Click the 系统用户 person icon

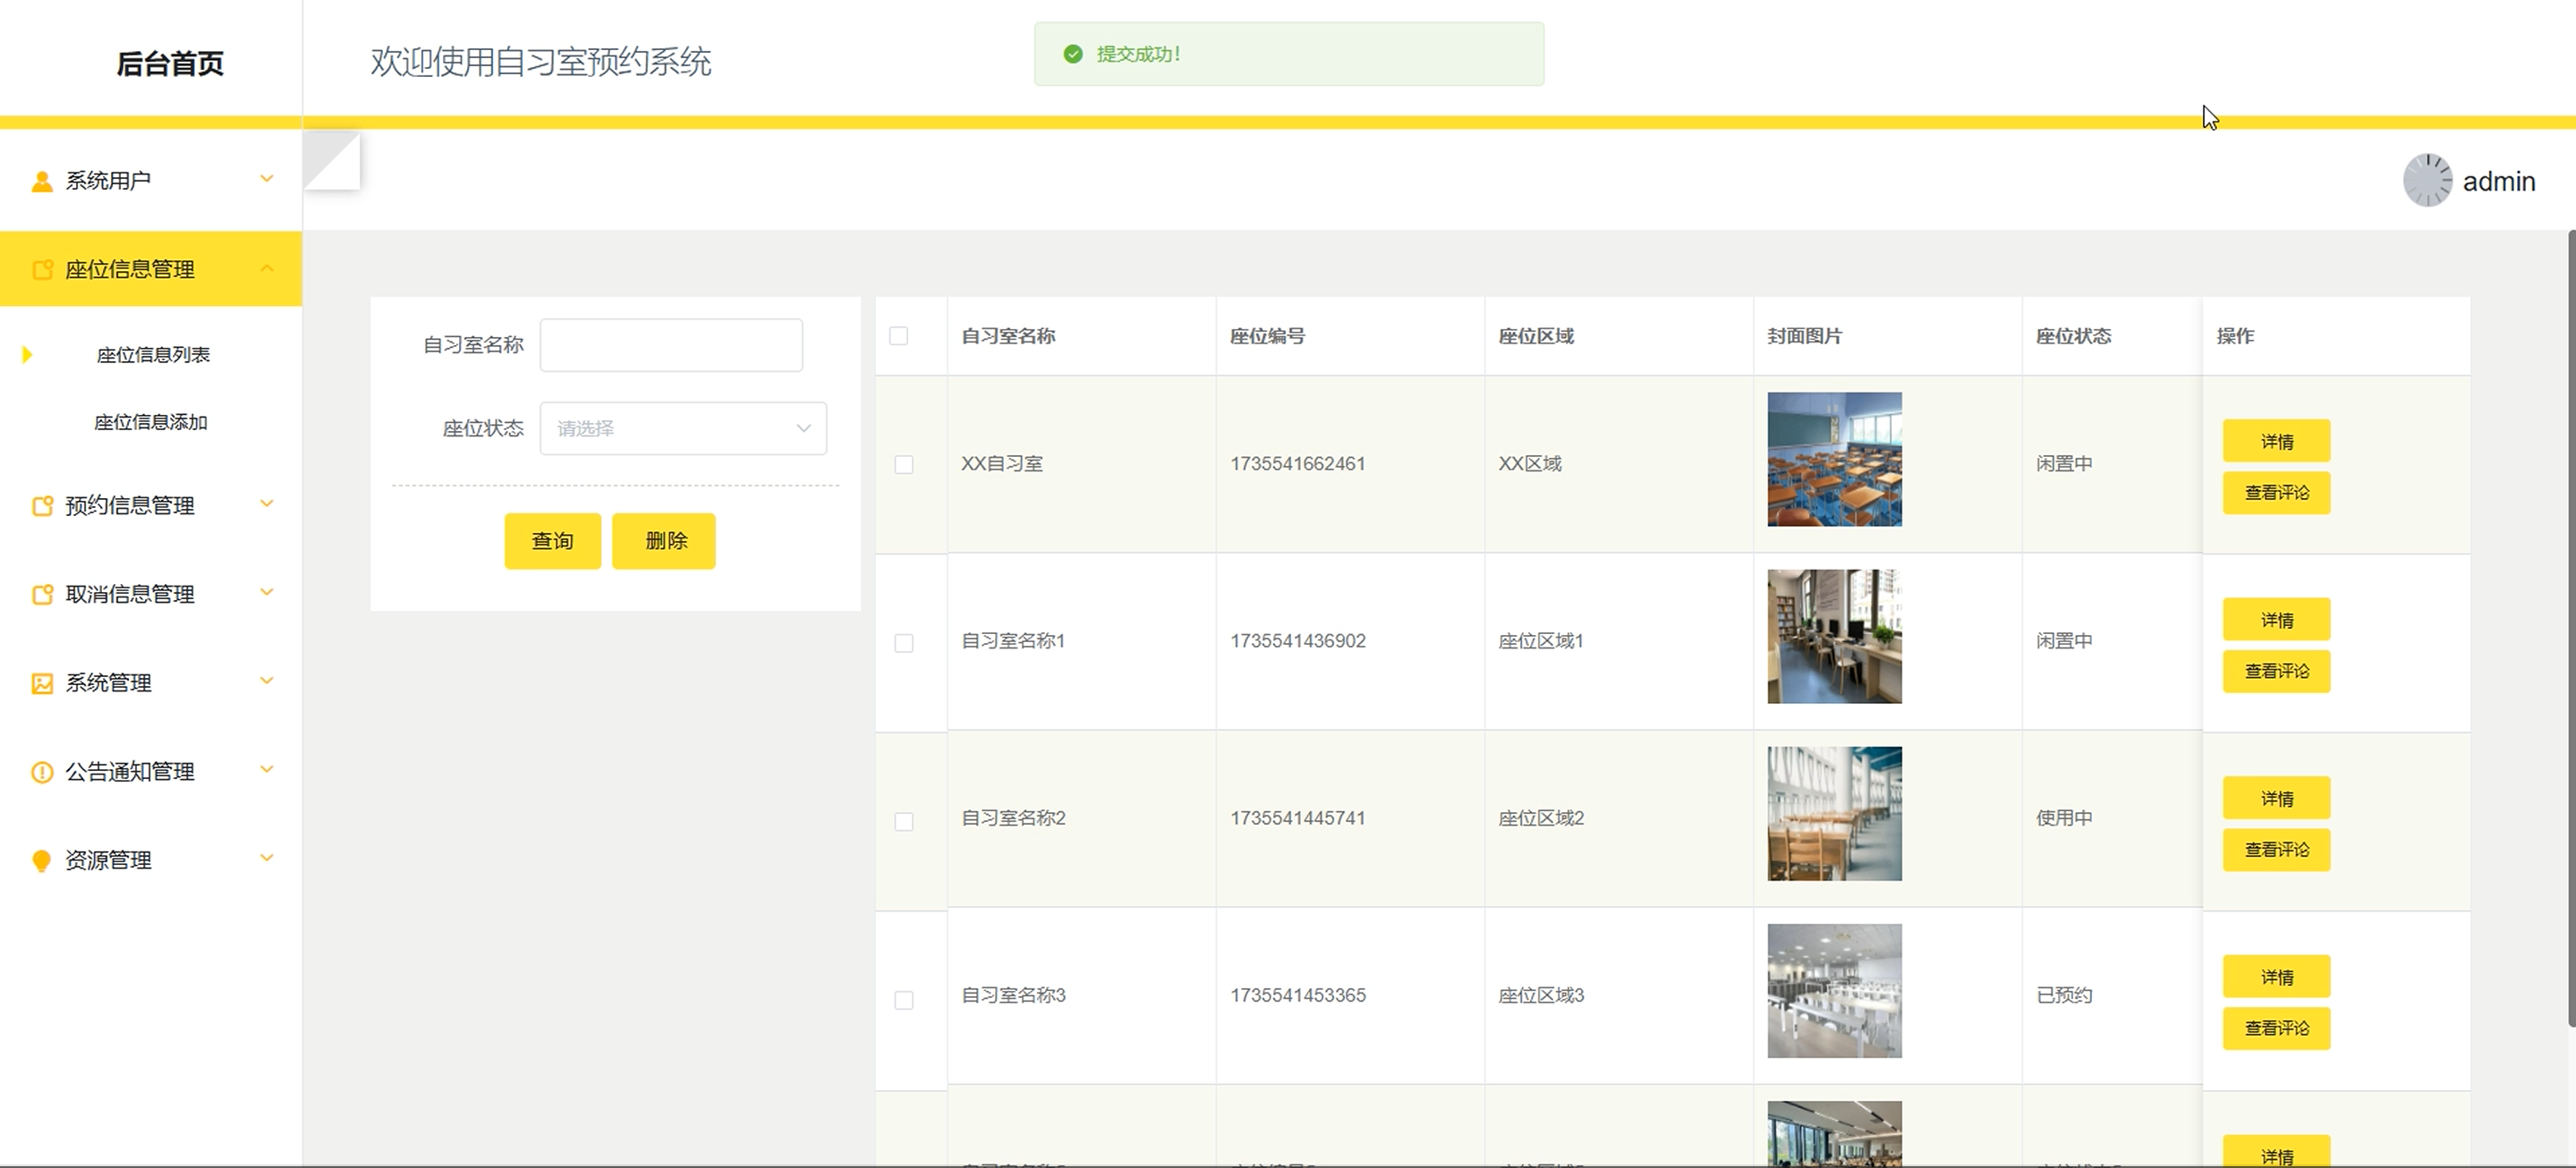click(42, 181)
